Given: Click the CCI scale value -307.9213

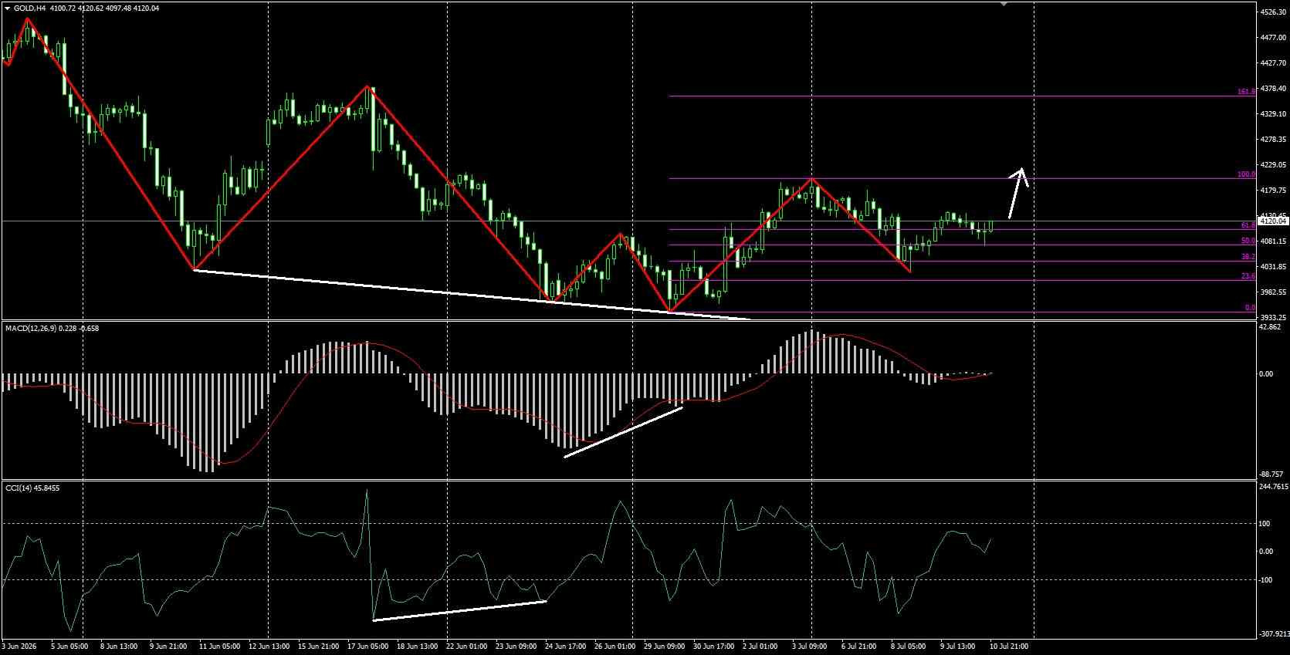Looking at the screenshot, I should pos(1274,635).
